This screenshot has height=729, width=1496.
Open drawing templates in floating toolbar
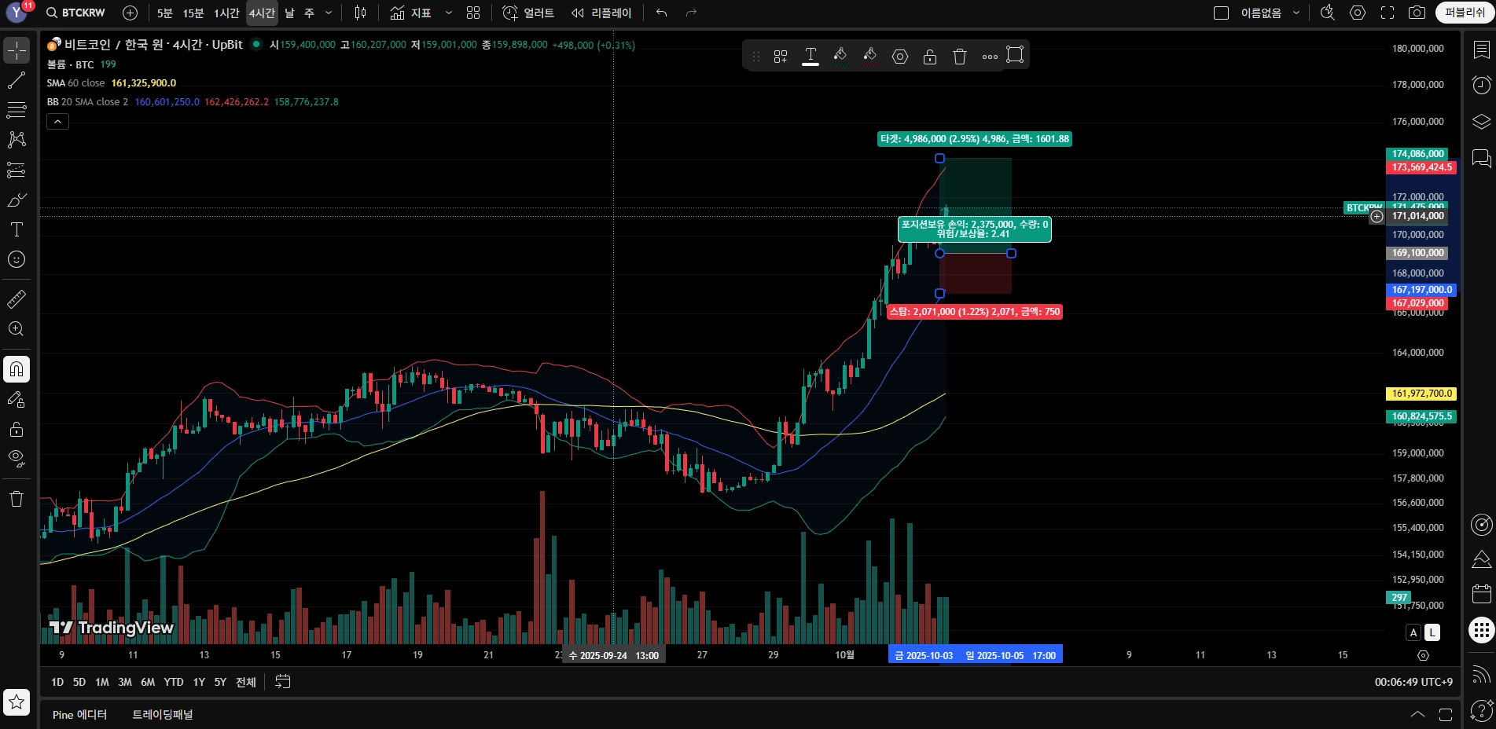pyautogui.click(x=781, y=56)
